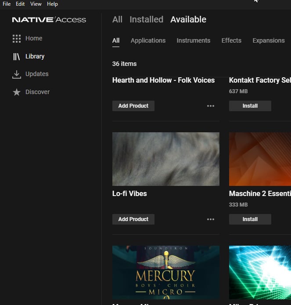Click the Kontakt Factory title text

click(260, 80)
